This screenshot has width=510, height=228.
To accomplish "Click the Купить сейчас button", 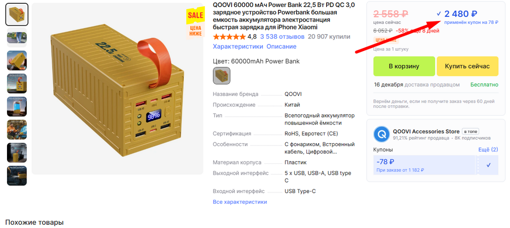I will 467,66.
